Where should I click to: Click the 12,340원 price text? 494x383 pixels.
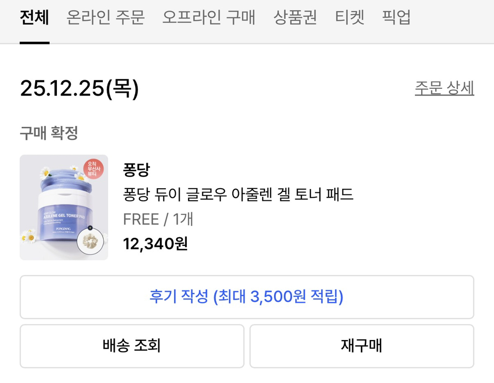click(155, 244)
